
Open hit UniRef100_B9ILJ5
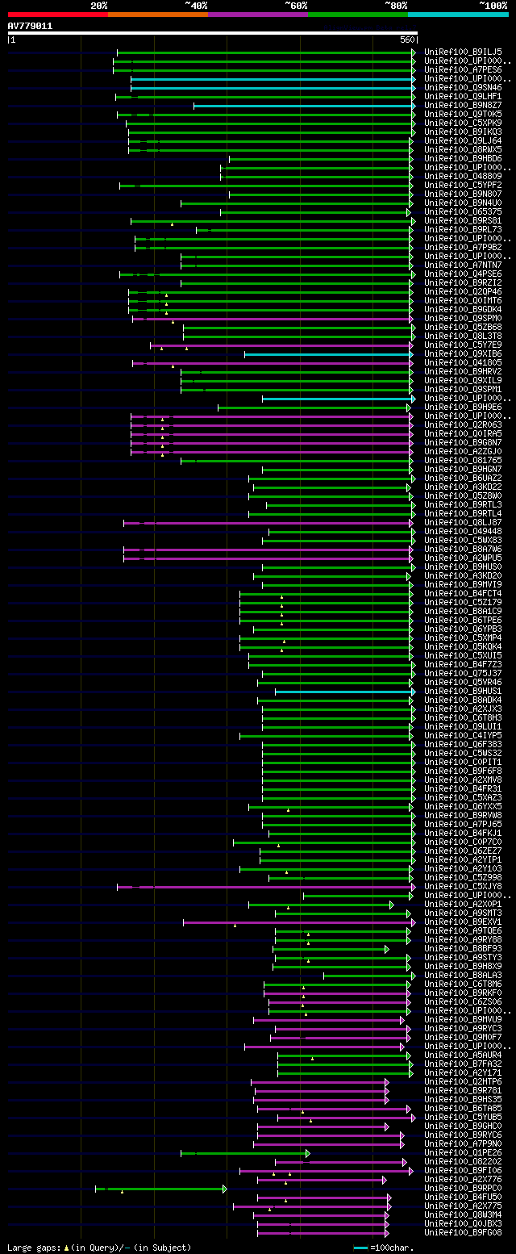[463, 52]
